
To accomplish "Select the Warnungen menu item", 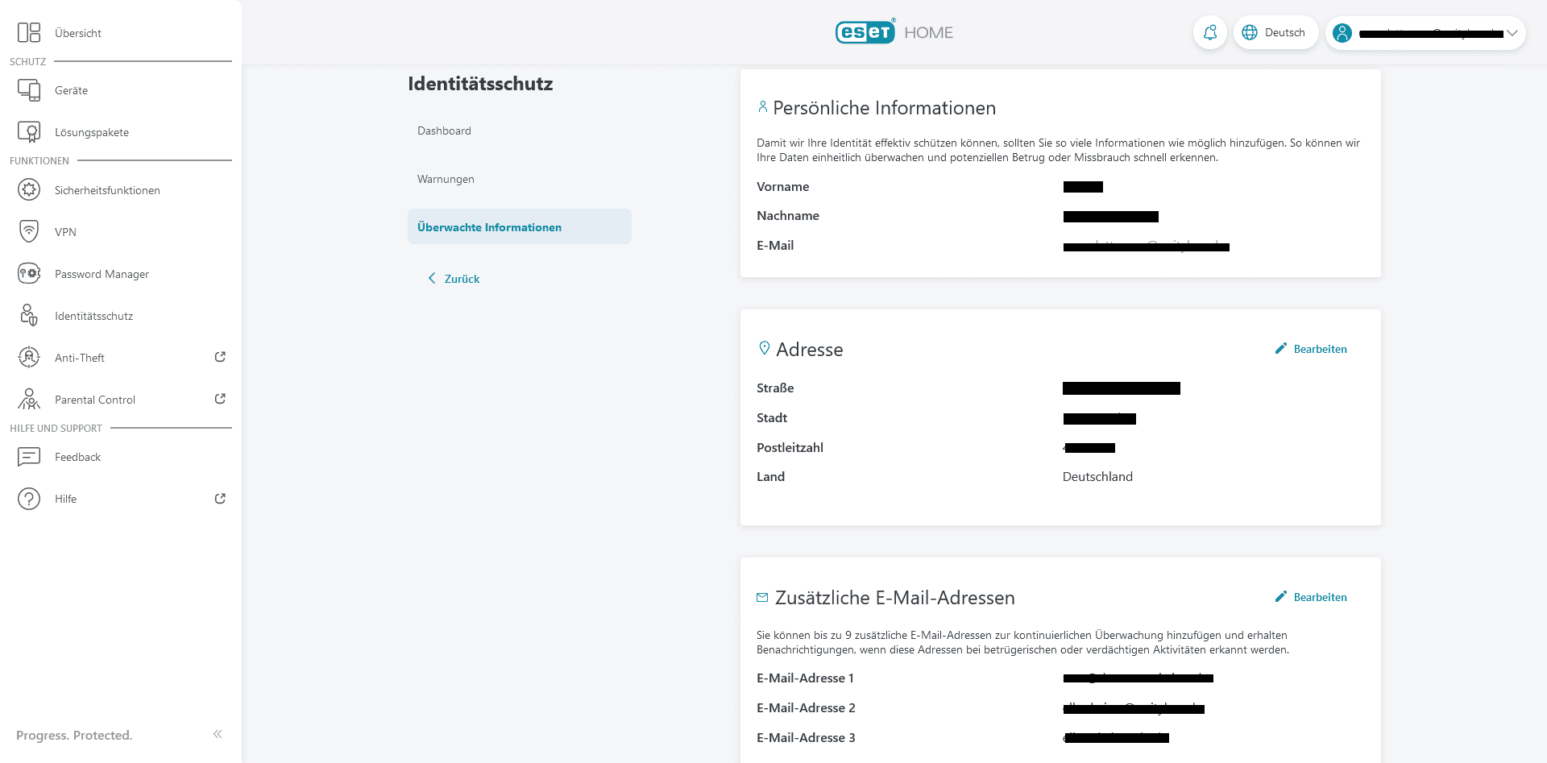I will 446,179.
